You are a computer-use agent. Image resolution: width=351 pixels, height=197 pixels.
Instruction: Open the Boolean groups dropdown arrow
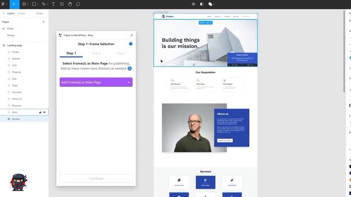(x=214, y=4)
